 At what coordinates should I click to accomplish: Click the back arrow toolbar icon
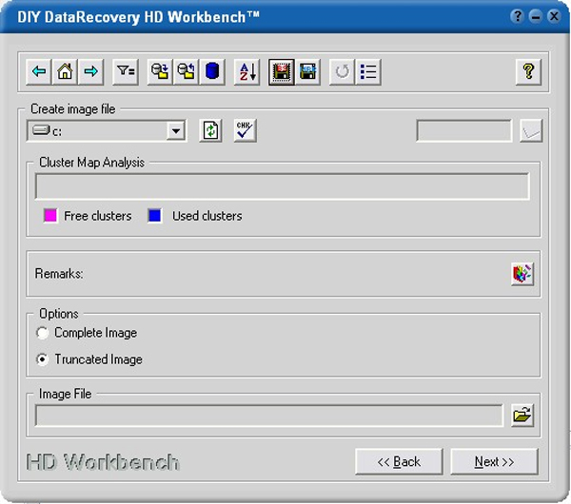pyautogui.click(x=39, y=71)
